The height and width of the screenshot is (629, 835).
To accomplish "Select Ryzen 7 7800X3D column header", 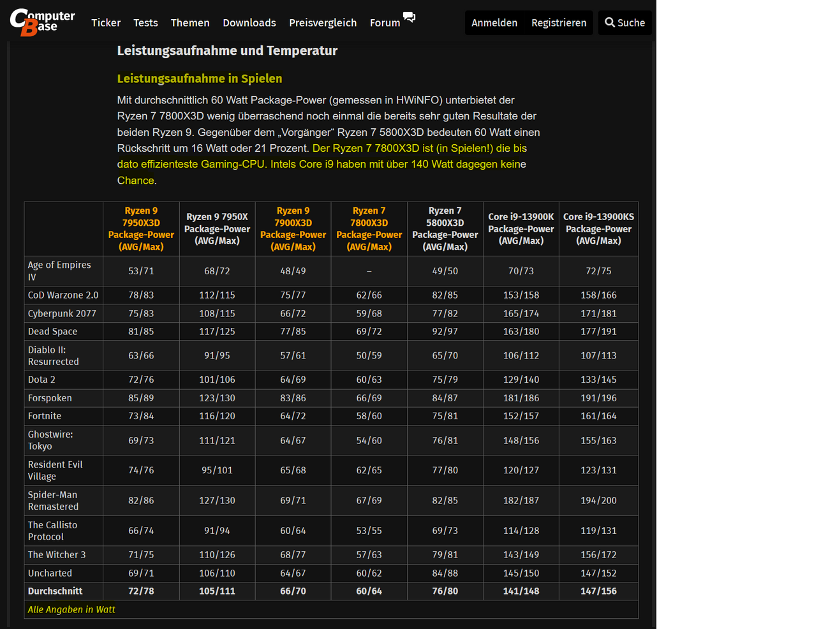I will (x=369, y=229).
